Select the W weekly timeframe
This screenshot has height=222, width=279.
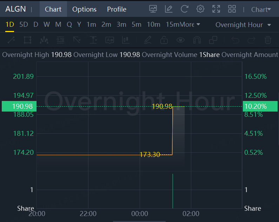coord(47,24)
